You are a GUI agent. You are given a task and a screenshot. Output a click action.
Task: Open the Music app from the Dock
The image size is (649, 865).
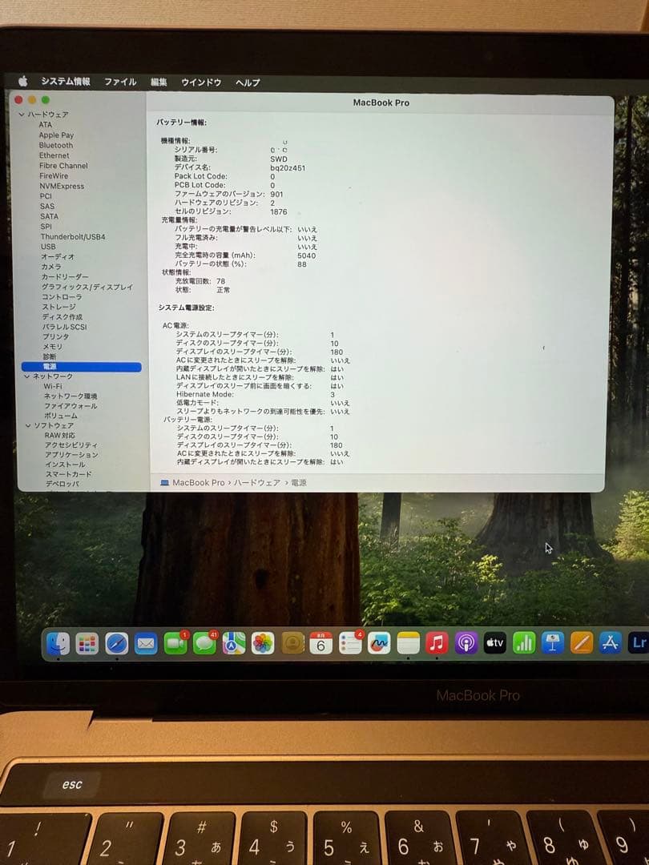pos(437,643)
